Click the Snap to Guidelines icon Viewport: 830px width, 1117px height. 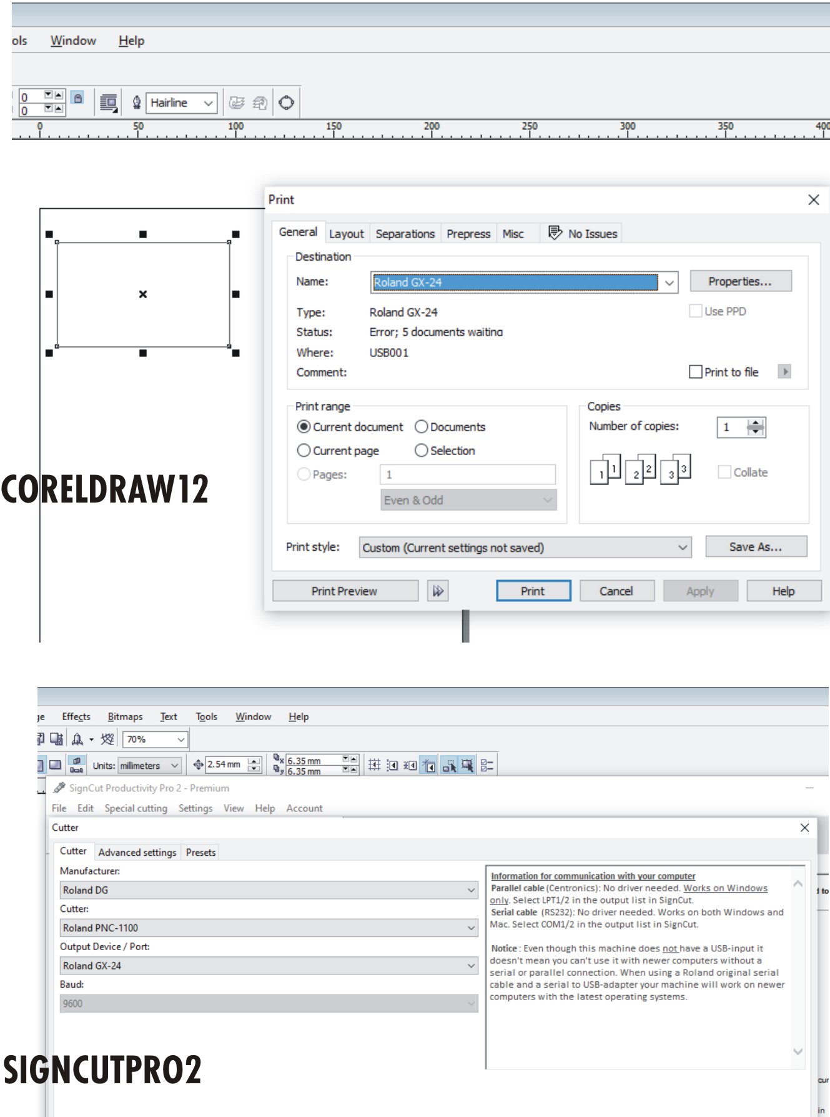[392, 764]
